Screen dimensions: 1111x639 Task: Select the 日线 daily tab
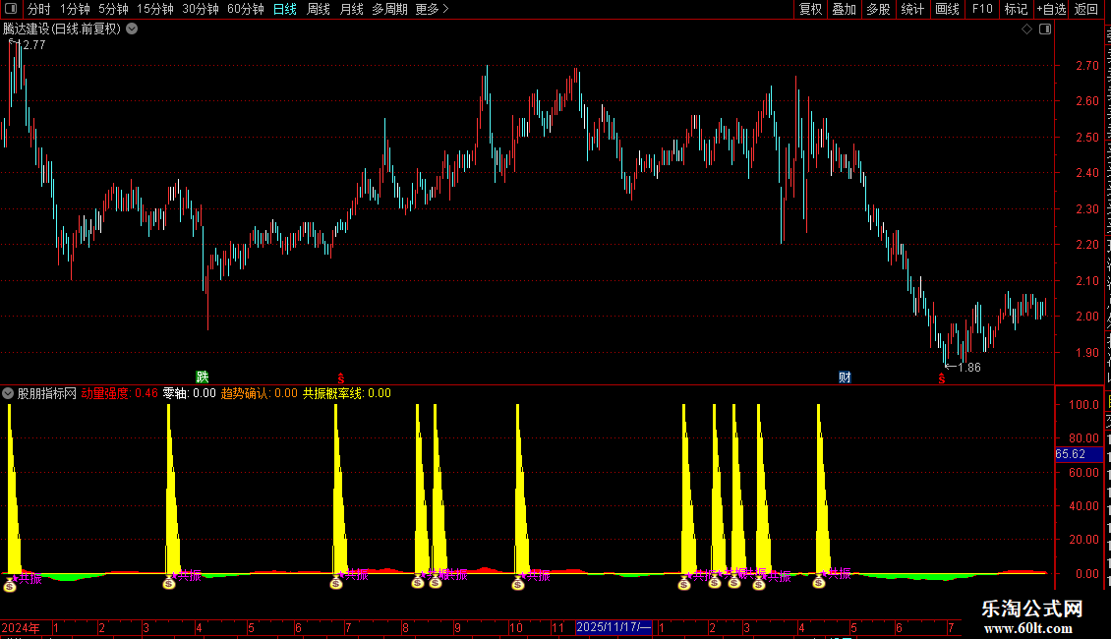coord(285,9)
